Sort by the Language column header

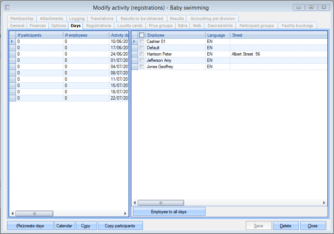pyautogui.click(x=217, y=35)
